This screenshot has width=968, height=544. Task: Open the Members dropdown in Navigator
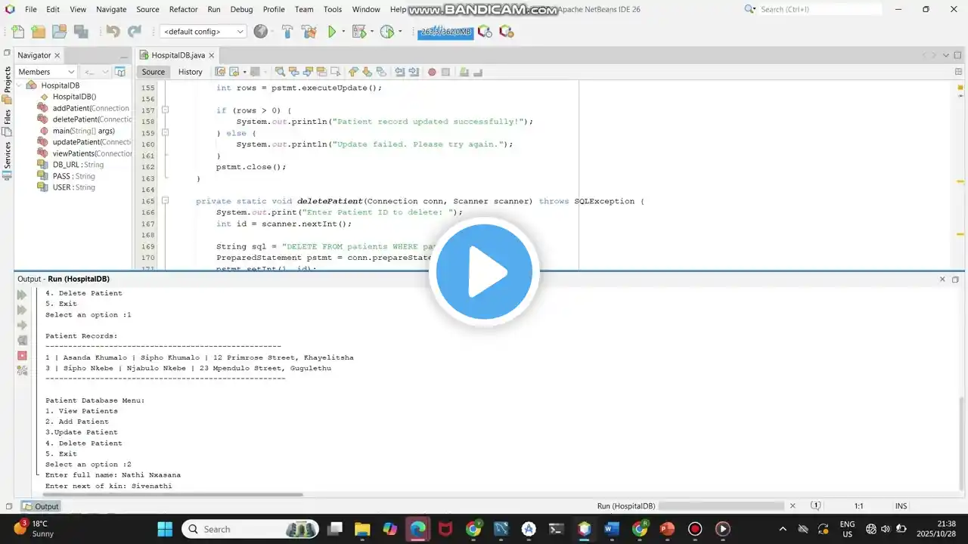tap(47, 72)
